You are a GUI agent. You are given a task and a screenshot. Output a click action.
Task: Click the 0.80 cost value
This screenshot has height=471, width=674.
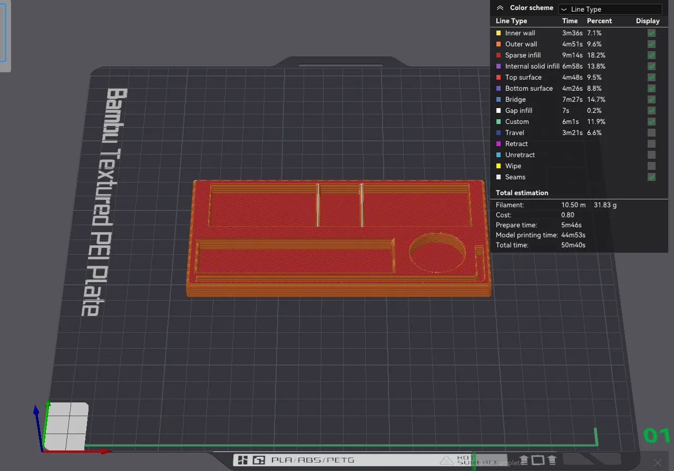click(x=568, y=215)
